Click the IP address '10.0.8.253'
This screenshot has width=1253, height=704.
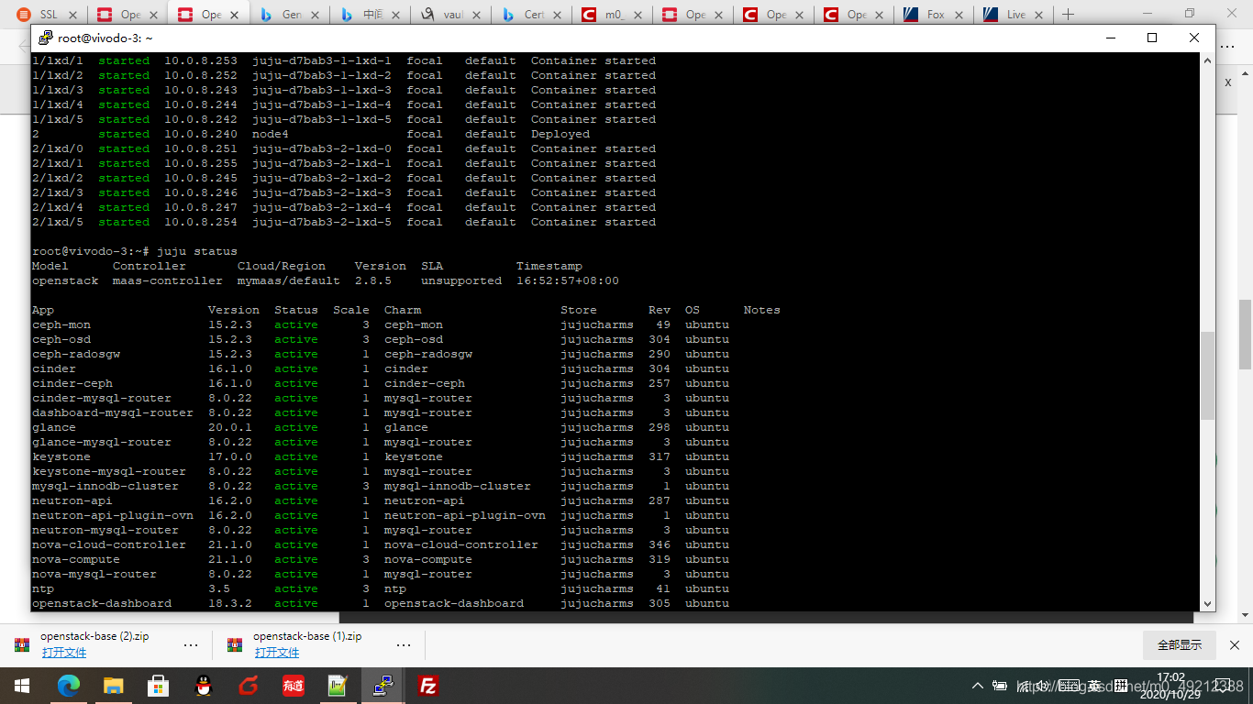[x=201, y=60]
